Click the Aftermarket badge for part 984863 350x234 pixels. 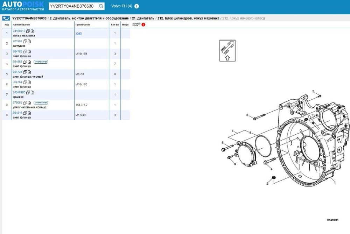(41, 62)
